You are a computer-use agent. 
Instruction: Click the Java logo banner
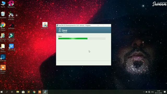click(83, 30)
